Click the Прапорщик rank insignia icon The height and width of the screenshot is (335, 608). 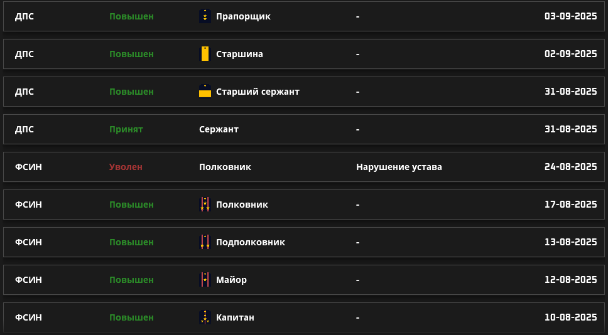point(205,16)
